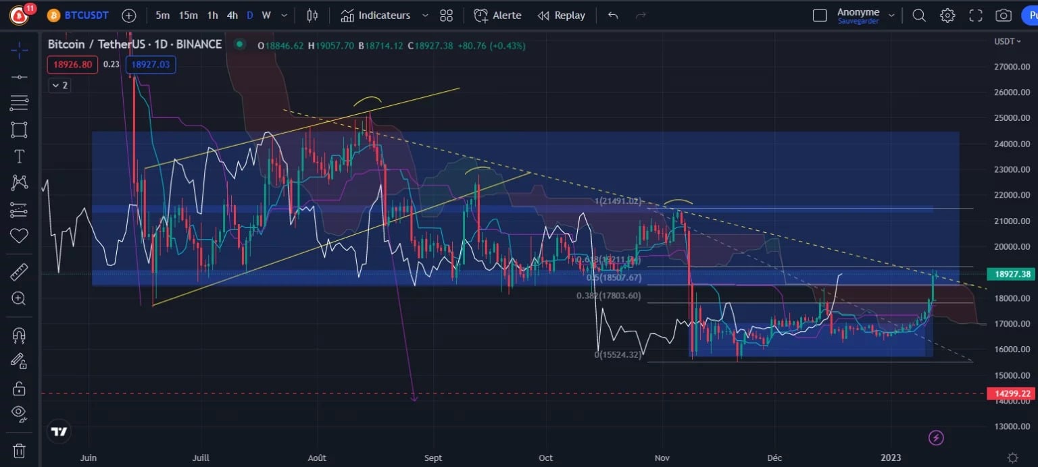This screenshot has width=1038, height=467.
Task: Click the TradingView logo on chart
Action: [x=59, y=432]
